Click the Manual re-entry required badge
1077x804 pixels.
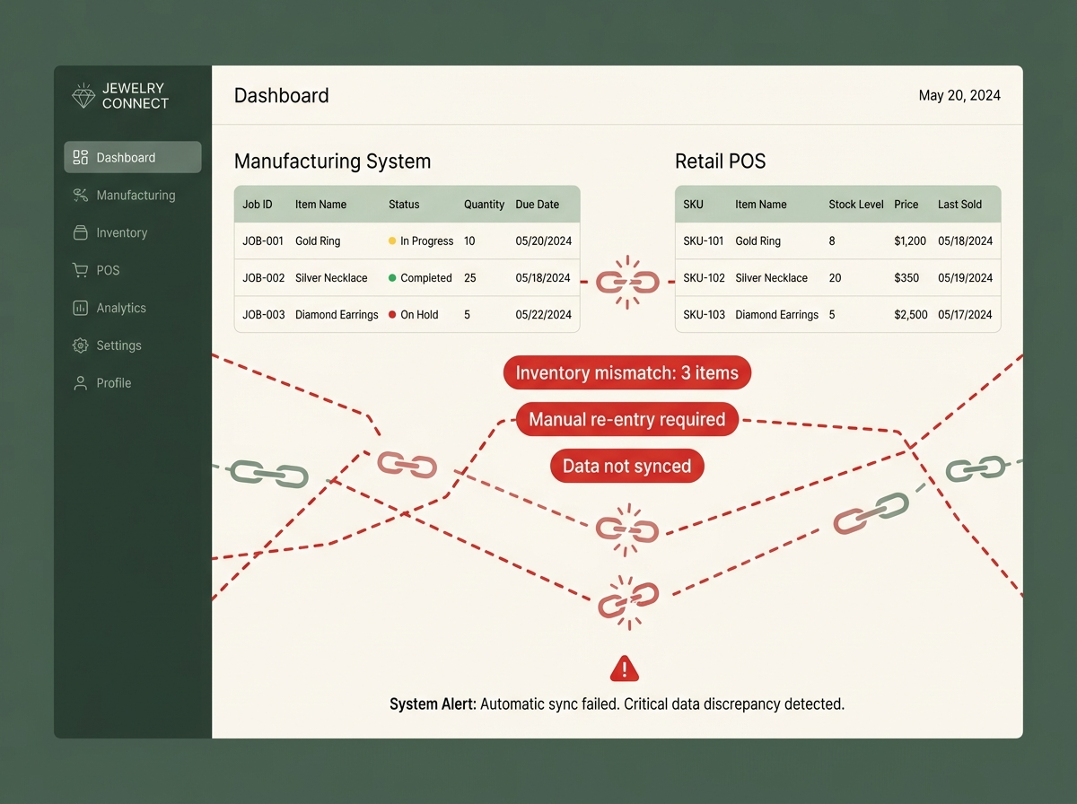click(x=626, y=419)
